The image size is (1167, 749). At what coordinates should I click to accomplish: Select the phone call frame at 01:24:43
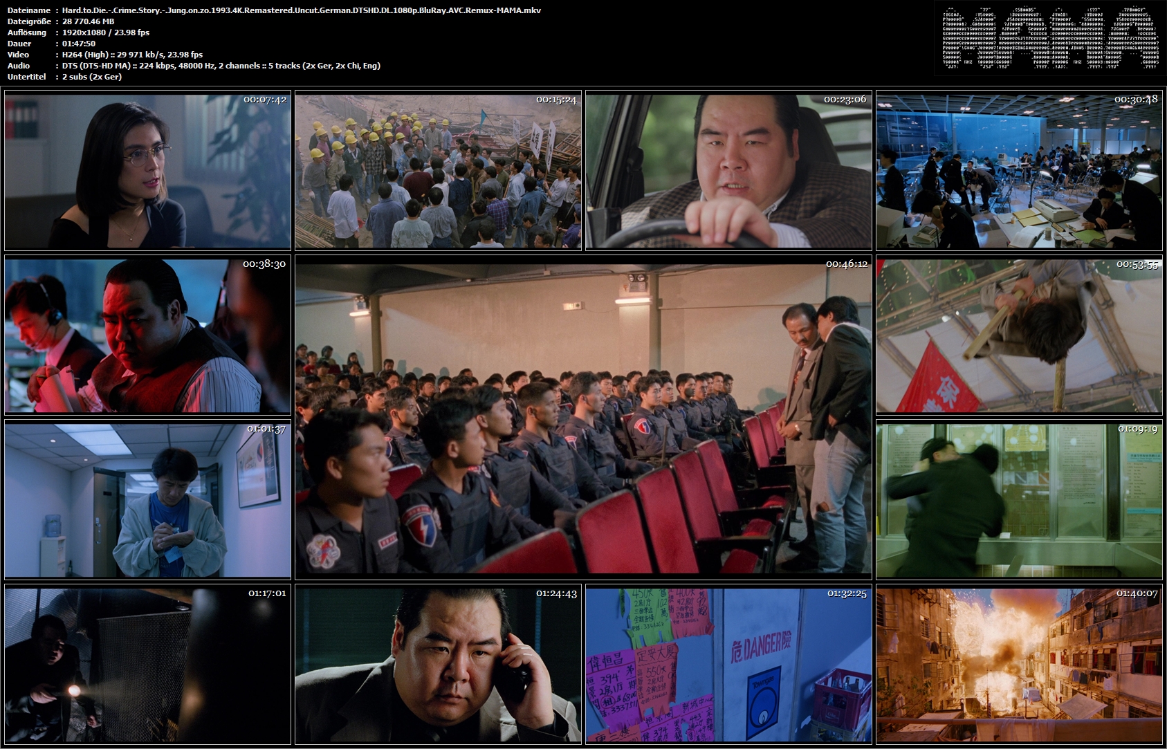tap(438, 664)
